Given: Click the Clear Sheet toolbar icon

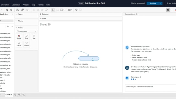Looking at the screenshot, I should pos(27,10).
